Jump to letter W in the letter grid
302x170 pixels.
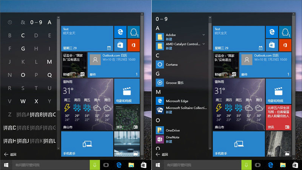pyautogui.click(x=23, y=101)
